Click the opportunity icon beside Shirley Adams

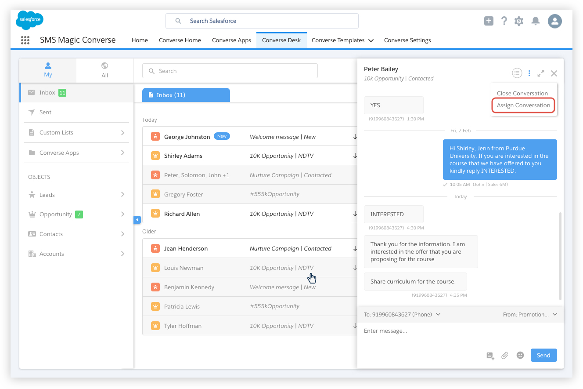click(x=155, y=156)
